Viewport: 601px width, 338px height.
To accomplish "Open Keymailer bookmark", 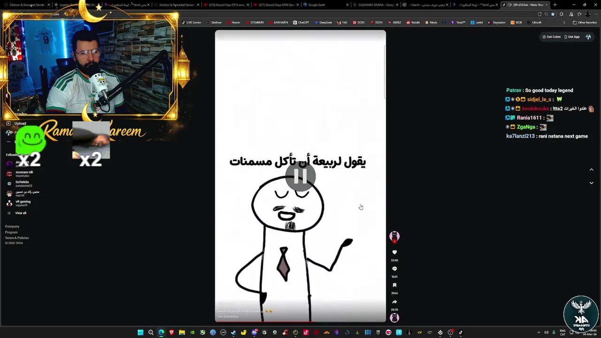I will click(497, 23).
